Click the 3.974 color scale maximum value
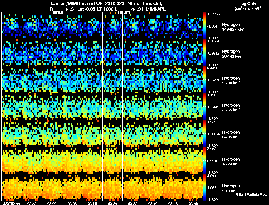Image resolution: width=269 pixels, height=205 pixels. (x=212, y=176)
